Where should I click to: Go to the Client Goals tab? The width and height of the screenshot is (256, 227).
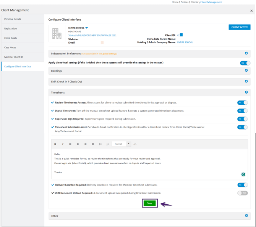click(23, 38)
